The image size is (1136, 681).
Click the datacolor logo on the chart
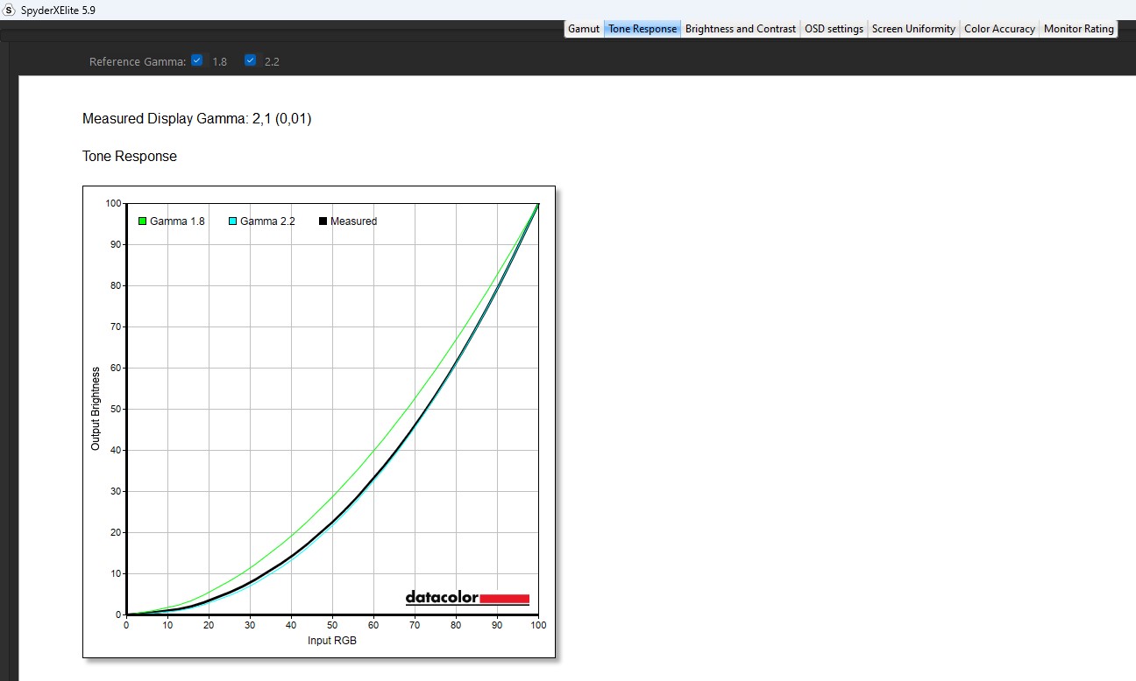click(467, 598)
